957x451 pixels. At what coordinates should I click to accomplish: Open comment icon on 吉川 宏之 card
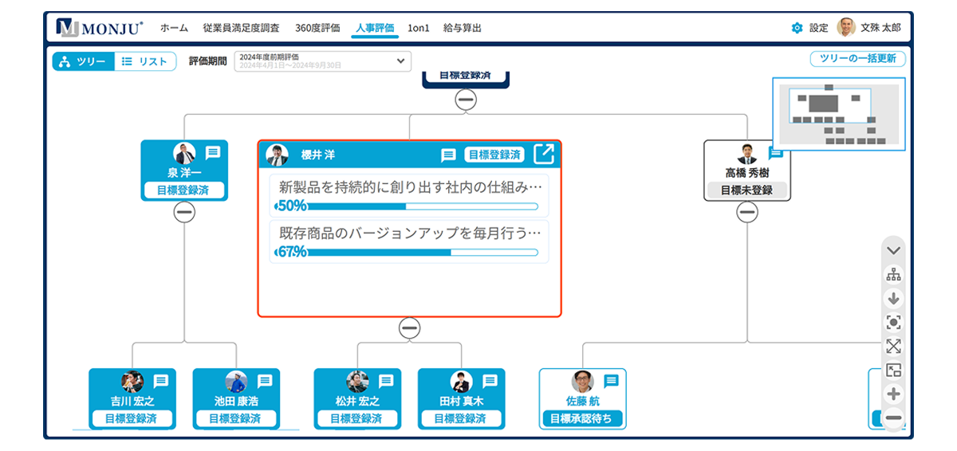pos(161,381)
